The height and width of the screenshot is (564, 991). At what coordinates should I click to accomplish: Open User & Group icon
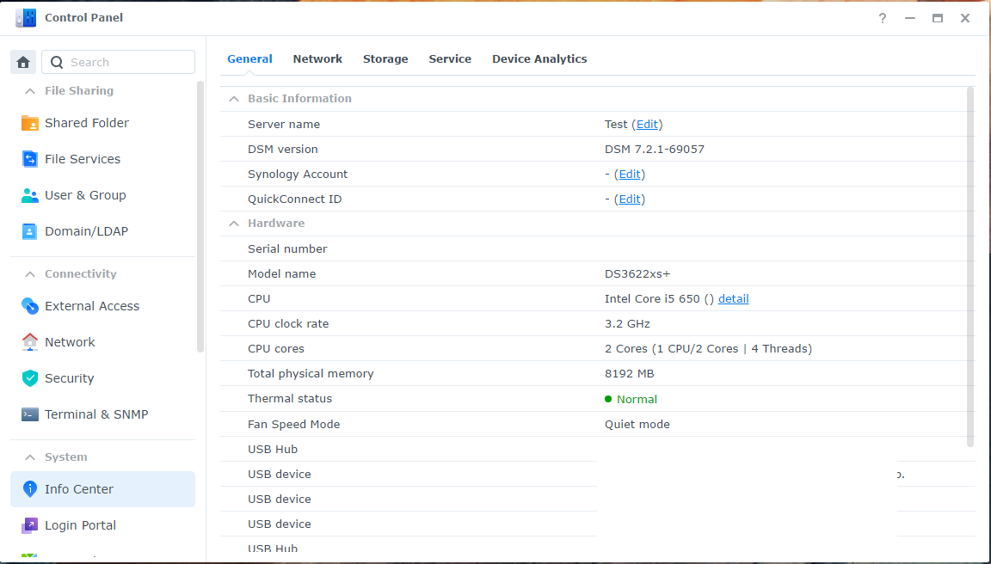pyautogui.click(x=30, y=195)
